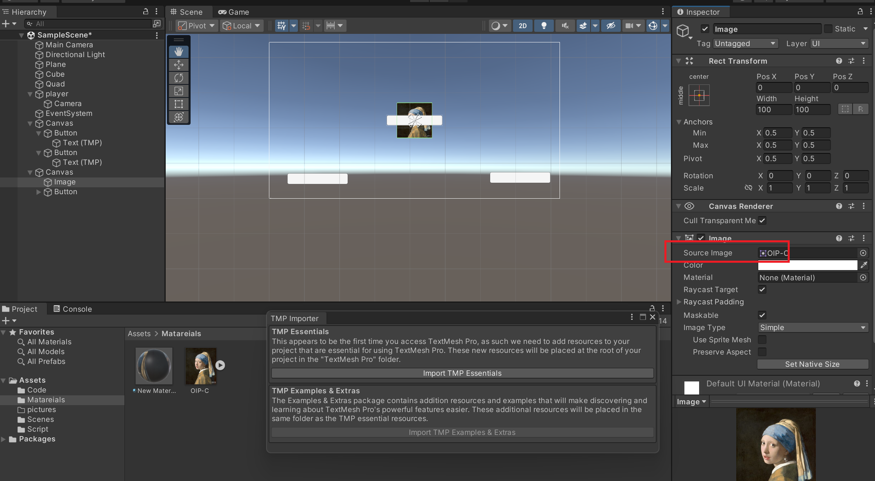Select the Rotate tool
Viewport: 875px width, 481px height.
point(179,78)
